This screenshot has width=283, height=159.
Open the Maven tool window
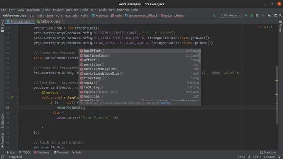pos(280,26)
